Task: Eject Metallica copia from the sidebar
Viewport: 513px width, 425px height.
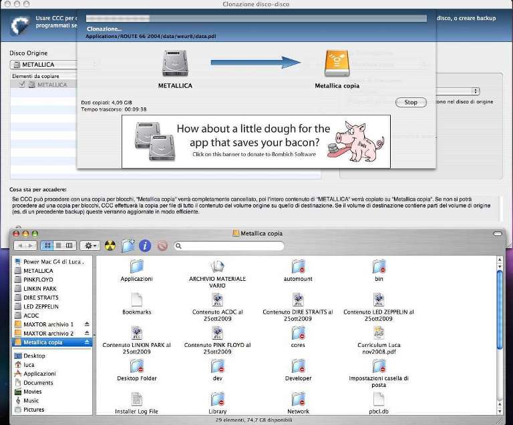Action: tap(87, 342)
